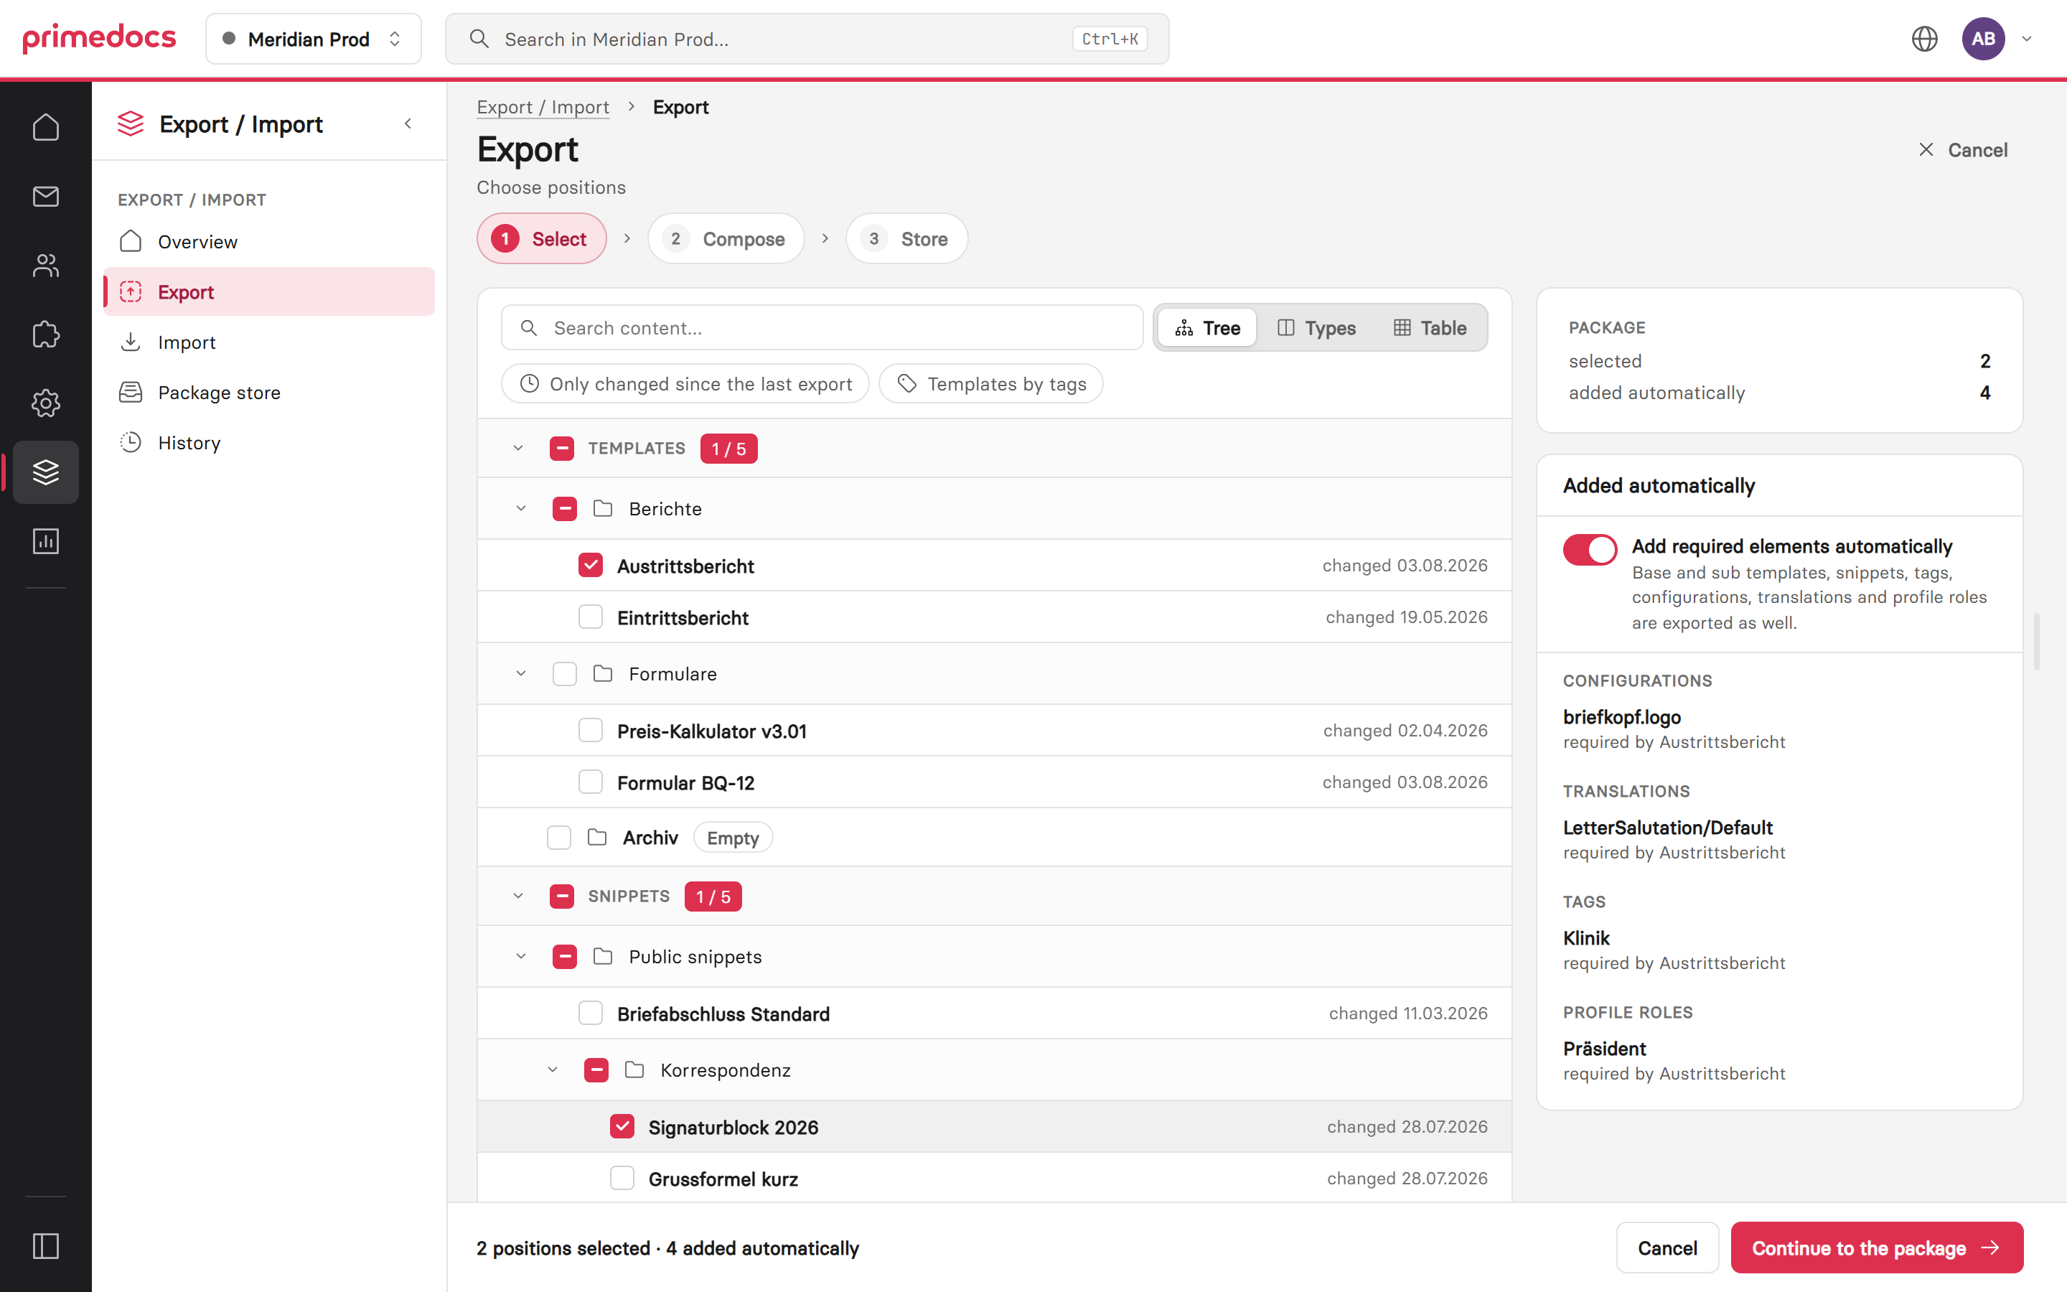Switch to the Table view
Viewport: 2067px width, 1292px height.
tap(1430, 327)
